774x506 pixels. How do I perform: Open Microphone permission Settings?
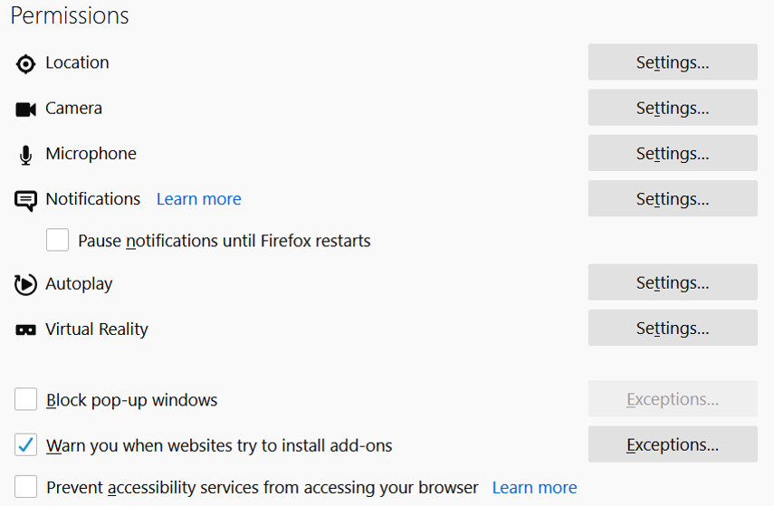point(673,153)
